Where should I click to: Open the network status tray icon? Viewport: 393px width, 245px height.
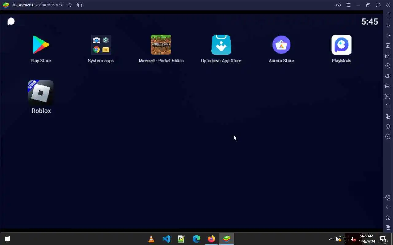tap(346, 239)
